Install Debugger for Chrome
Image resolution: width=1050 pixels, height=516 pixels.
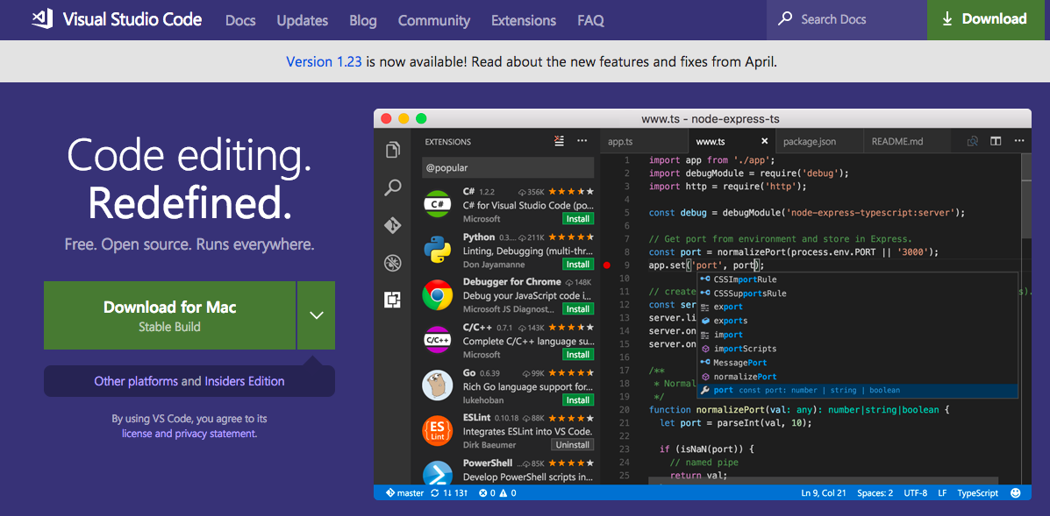click(577, 308)
